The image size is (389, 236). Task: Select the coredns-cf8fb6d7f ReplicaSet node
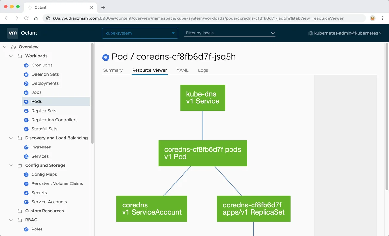tap(253, 209)
